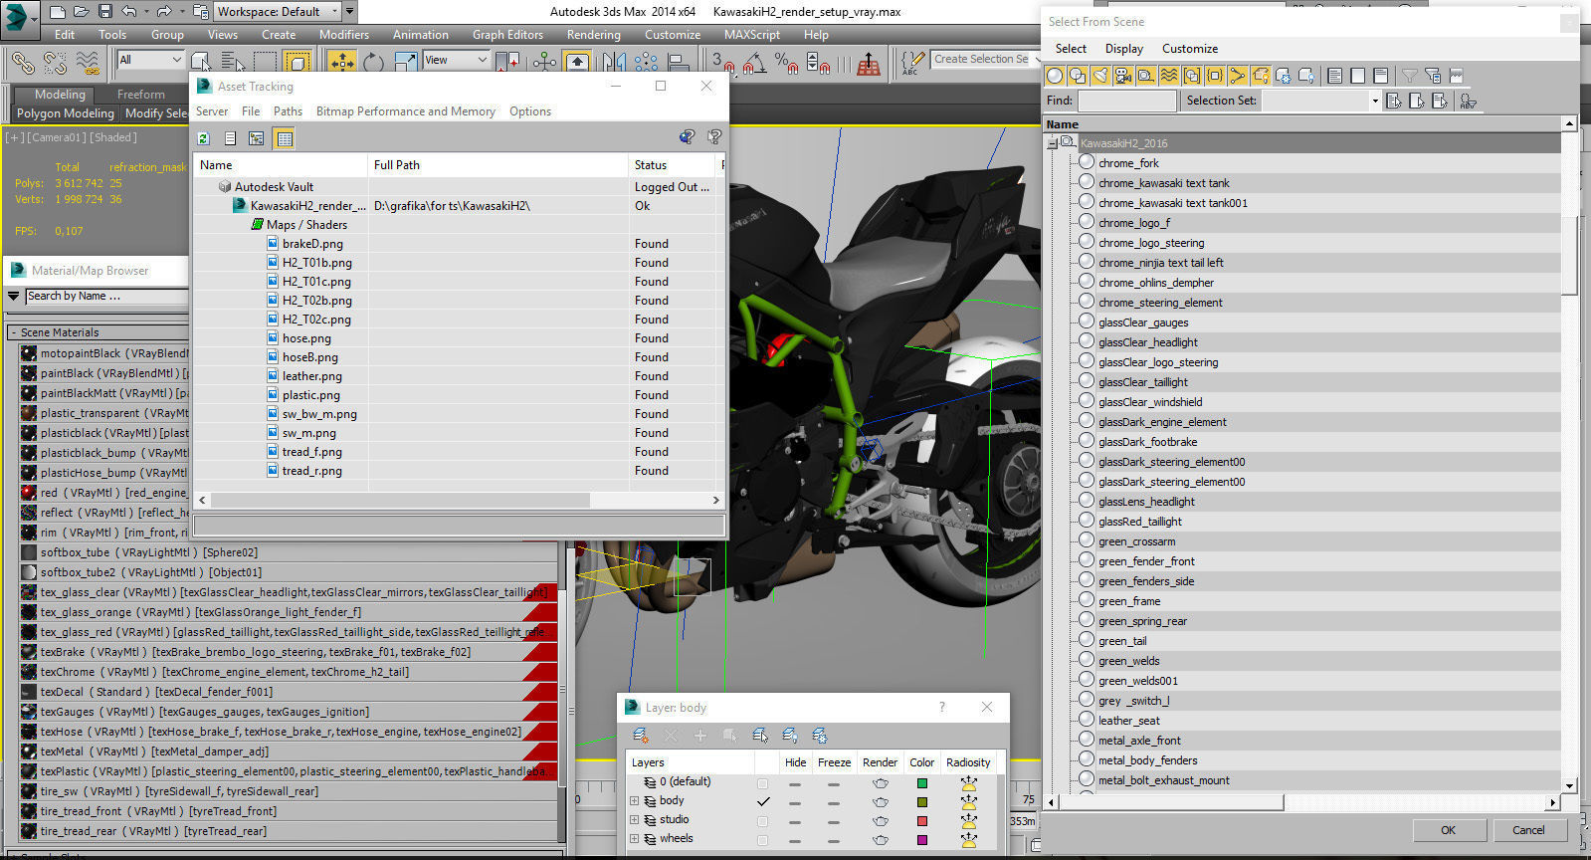Click the Select All list icon in Select From Scene
1591x860 pixels.
(x=1335, y=76)
